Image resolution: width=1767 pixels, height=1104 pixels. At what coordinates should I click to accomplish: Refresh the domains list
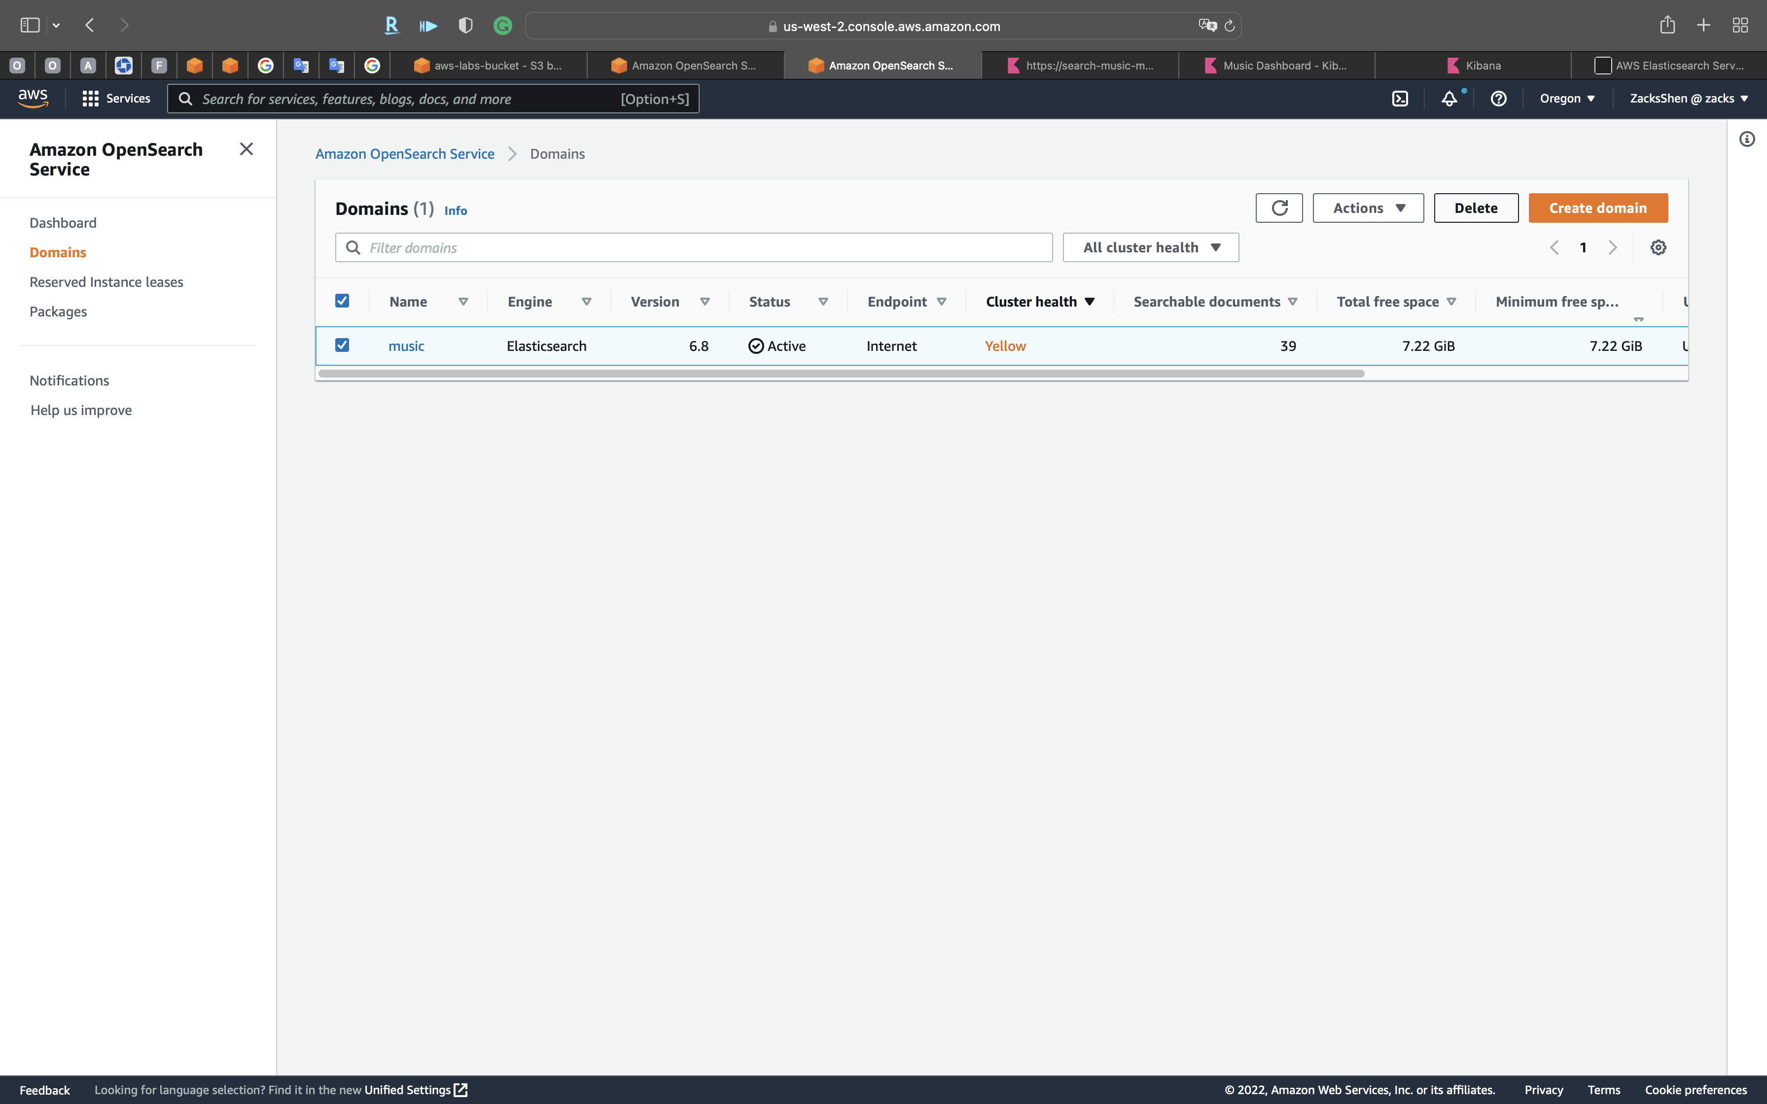click(1279, 208)
